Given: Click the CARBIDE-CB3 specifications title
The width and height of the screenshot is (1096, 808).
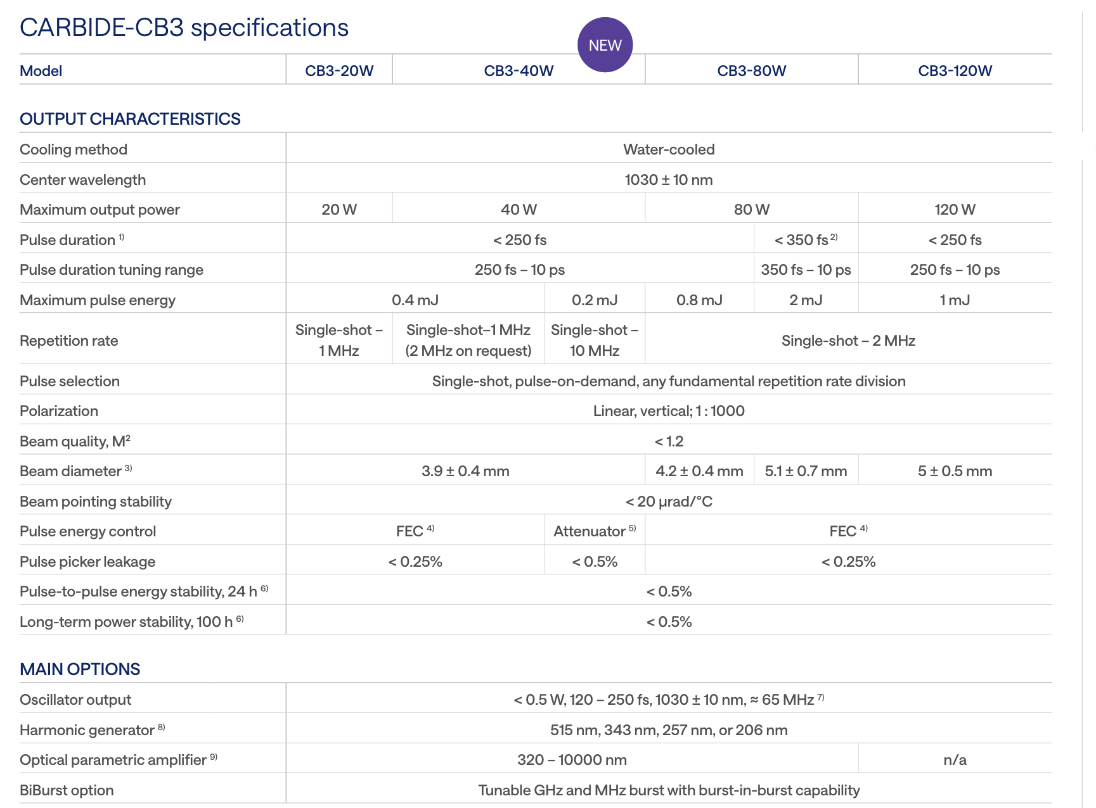Looking at the screenshot, I should click(x=184, y=28).
